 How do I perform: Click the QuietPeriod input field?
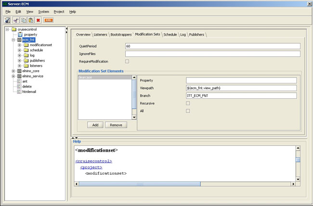[x=213, y=46]
